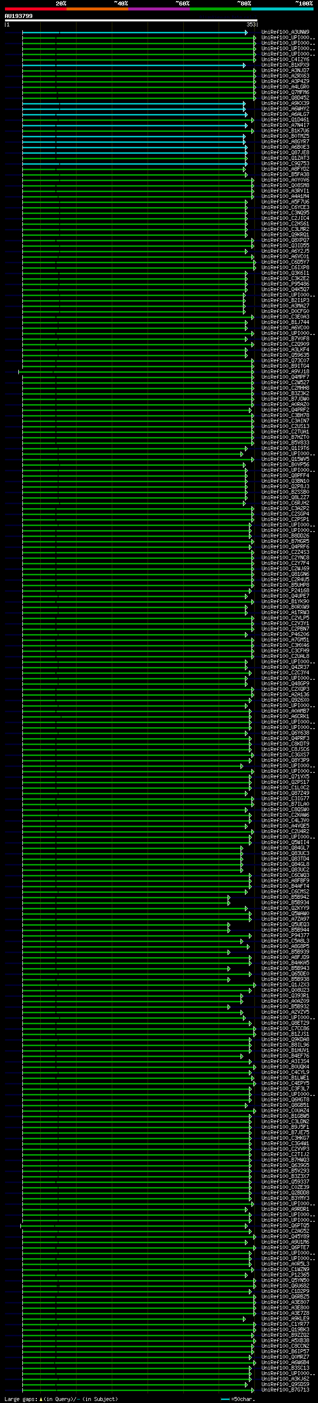Click hit name UniRef100_C3GXS7
The width and height of the screenshot is (318, 1403).
click(285, 755)
